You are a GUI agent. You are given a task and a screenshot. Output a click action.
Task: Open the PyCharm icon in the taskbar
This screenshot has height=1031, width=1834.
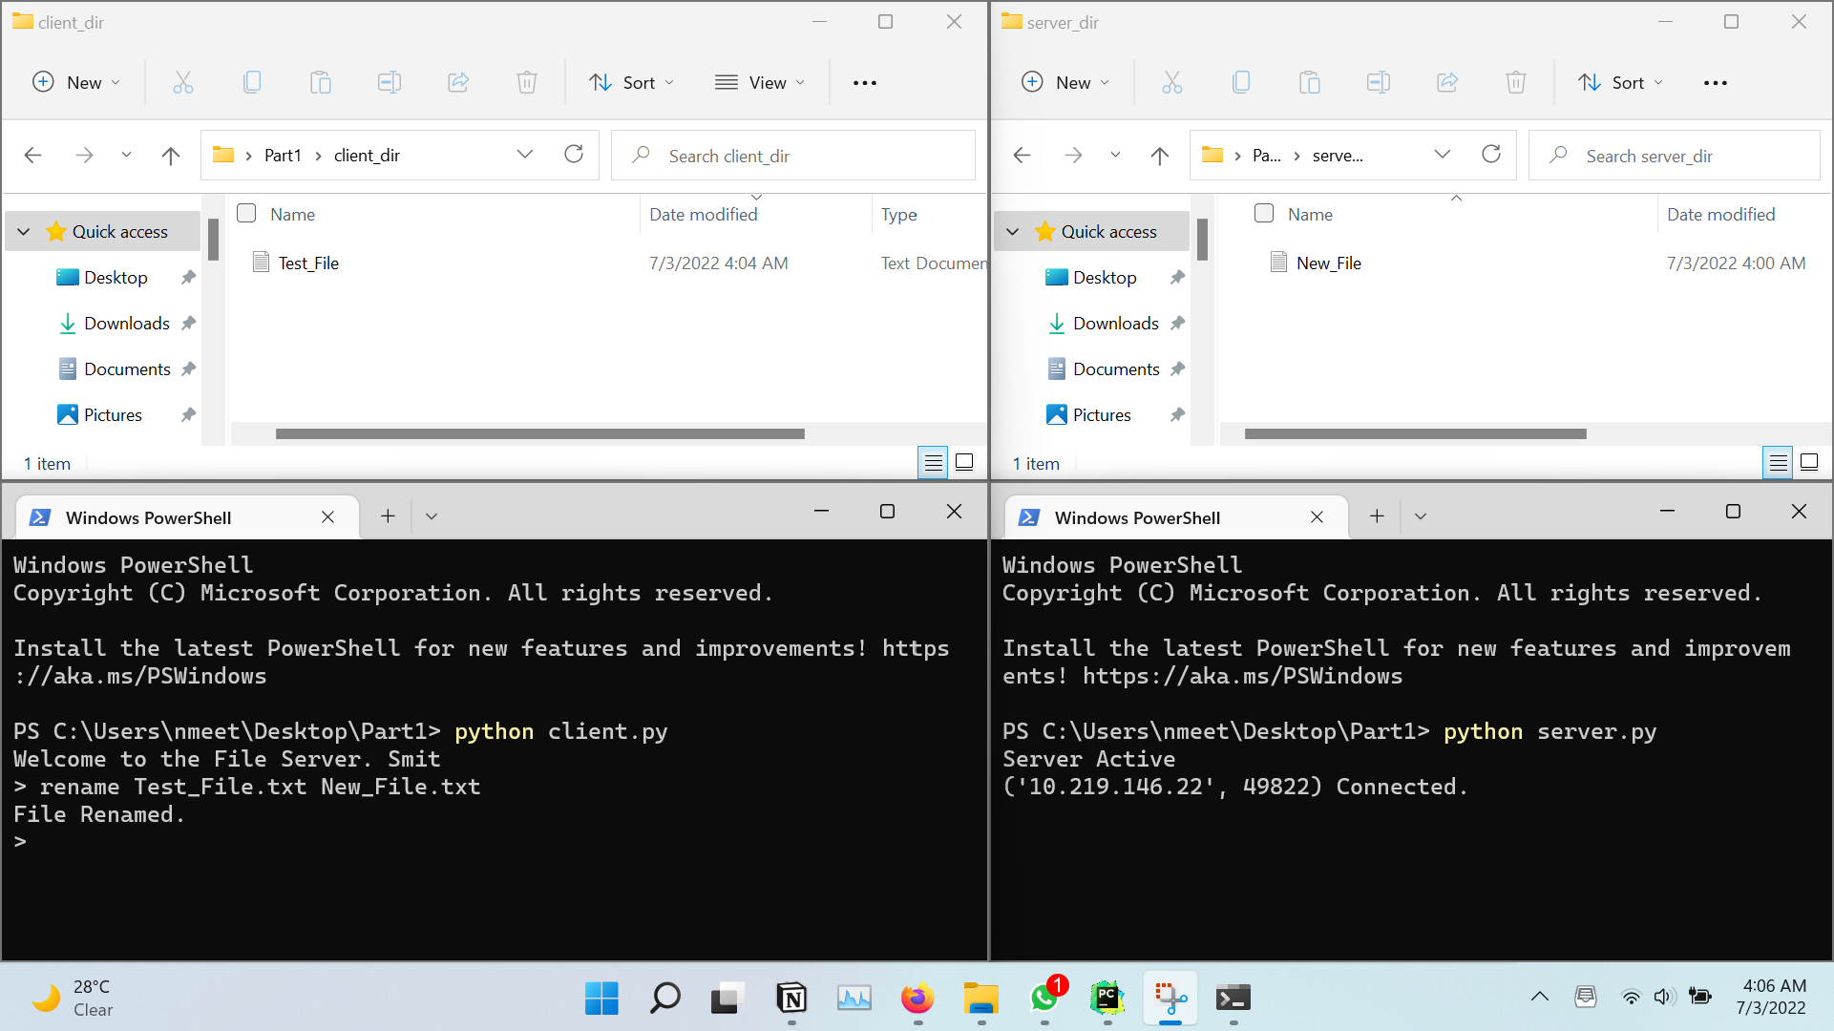click(x=1107, y=999)
